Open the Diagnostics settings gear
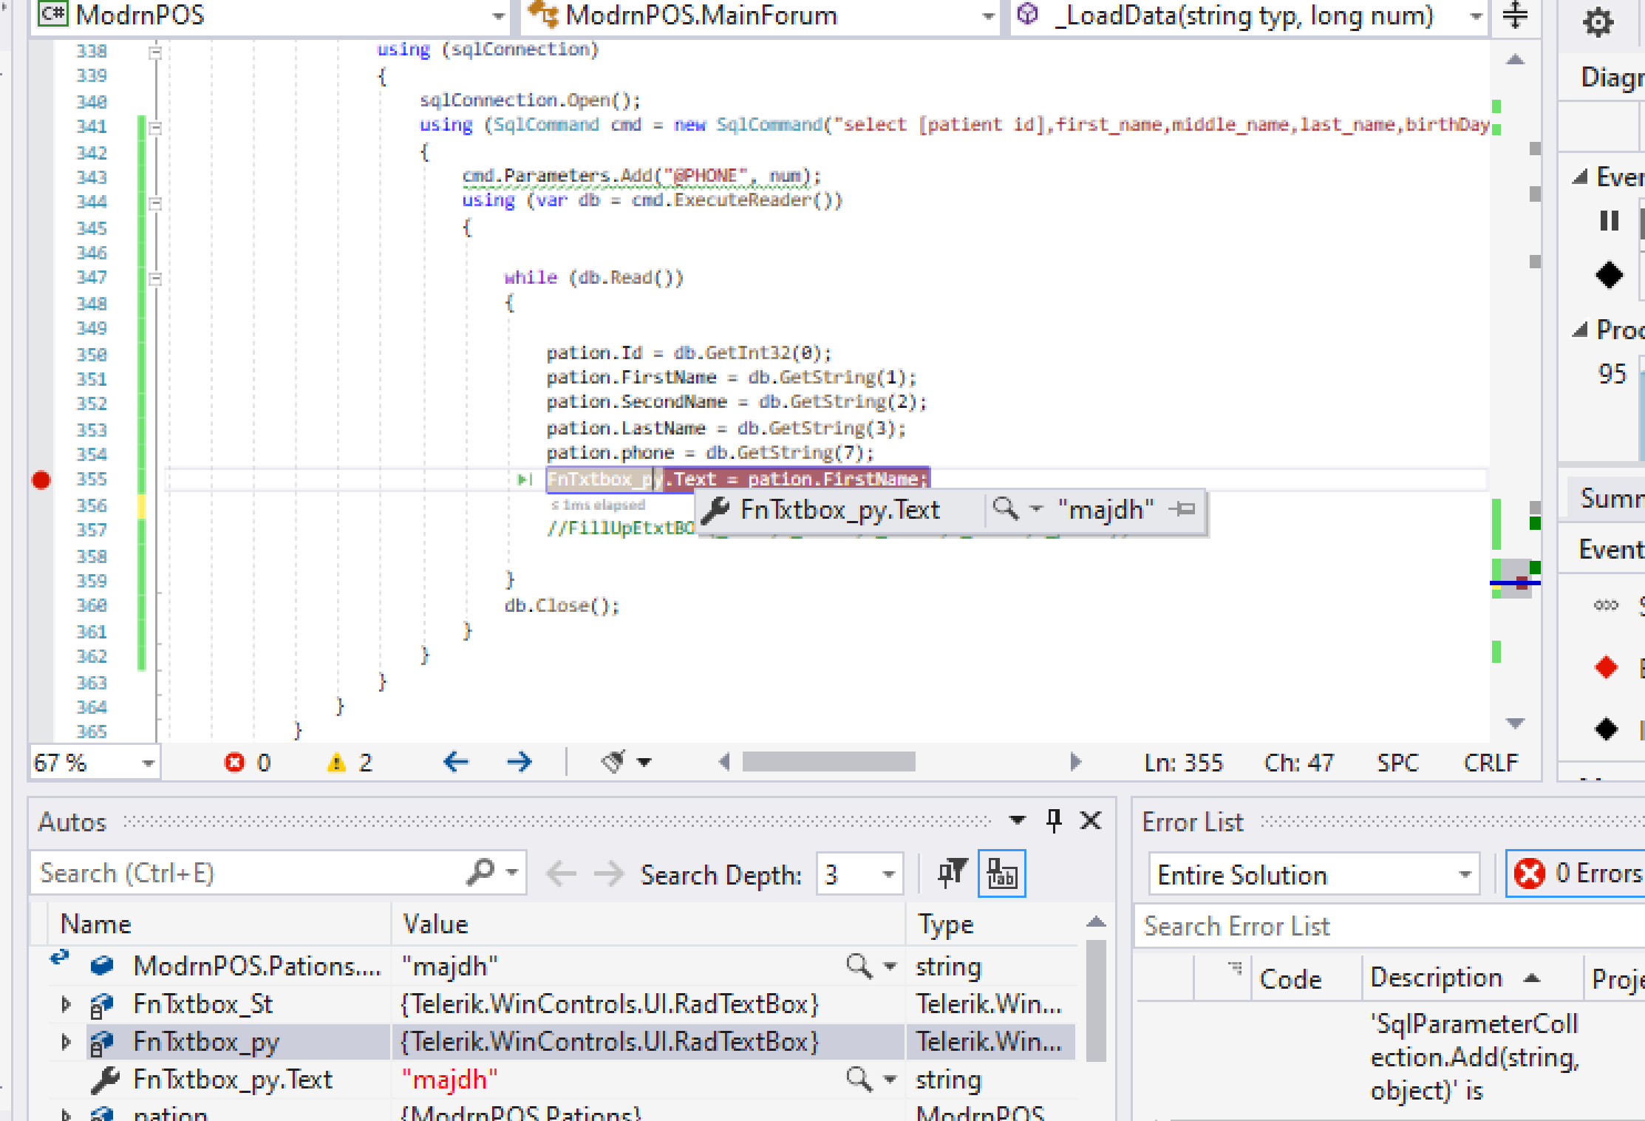This screenshot has width=1645, height=1121. click(1598, 22)
